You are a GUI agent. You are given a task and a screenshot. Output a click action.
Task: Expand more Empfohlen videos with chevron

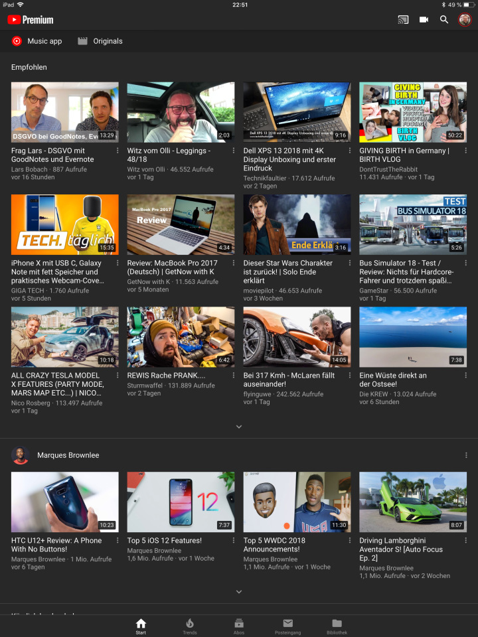click(239, 427)
